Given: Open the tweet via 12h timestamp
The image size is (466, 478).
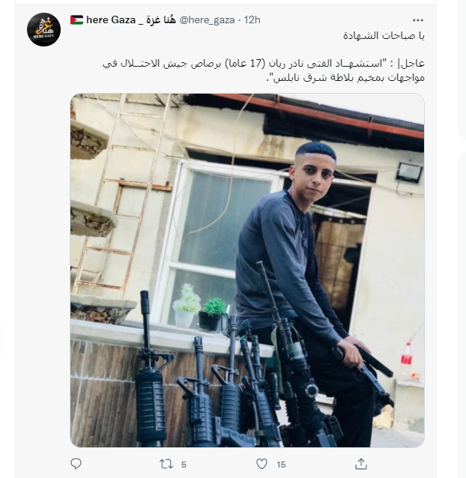Looking at the screenshot, I should click(x=252, y=20).
